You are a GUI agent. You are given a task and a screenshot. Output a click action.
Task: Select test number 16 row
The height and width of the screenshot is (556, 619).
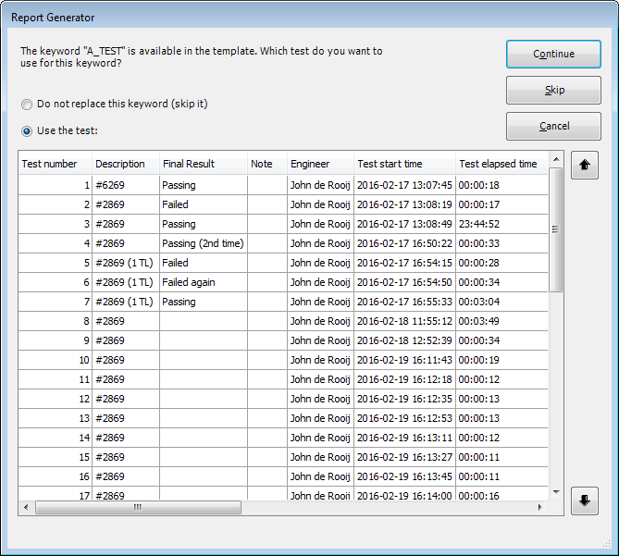tap(283, 476)
